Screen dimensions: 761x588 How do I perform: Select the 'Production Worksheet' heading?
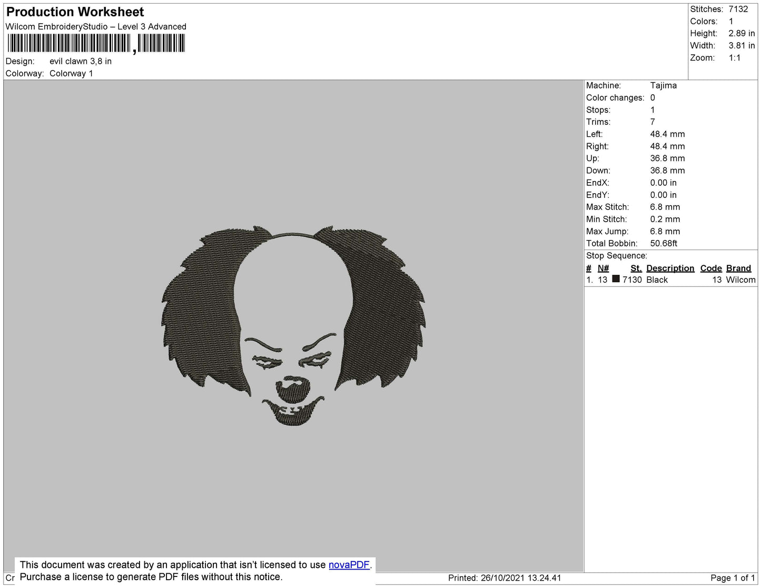pyautogui.click(x=75, y=12)
